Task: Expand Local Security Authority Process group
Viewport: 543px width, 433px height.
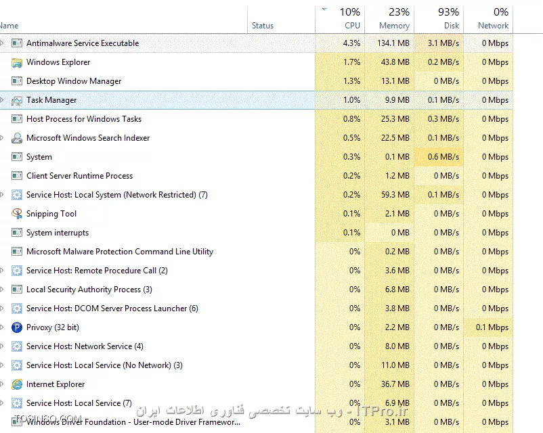Action: [x=2, y=290]
